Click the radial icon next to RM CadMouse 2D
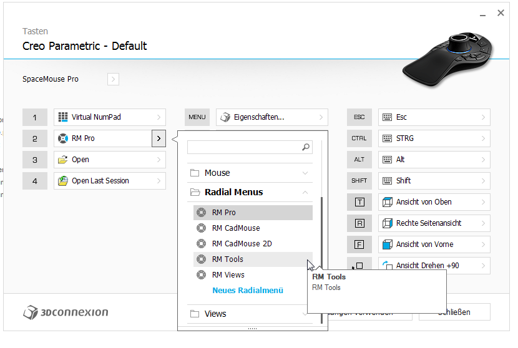This screenshot has width=518, height=348. (x=201, y=244)
